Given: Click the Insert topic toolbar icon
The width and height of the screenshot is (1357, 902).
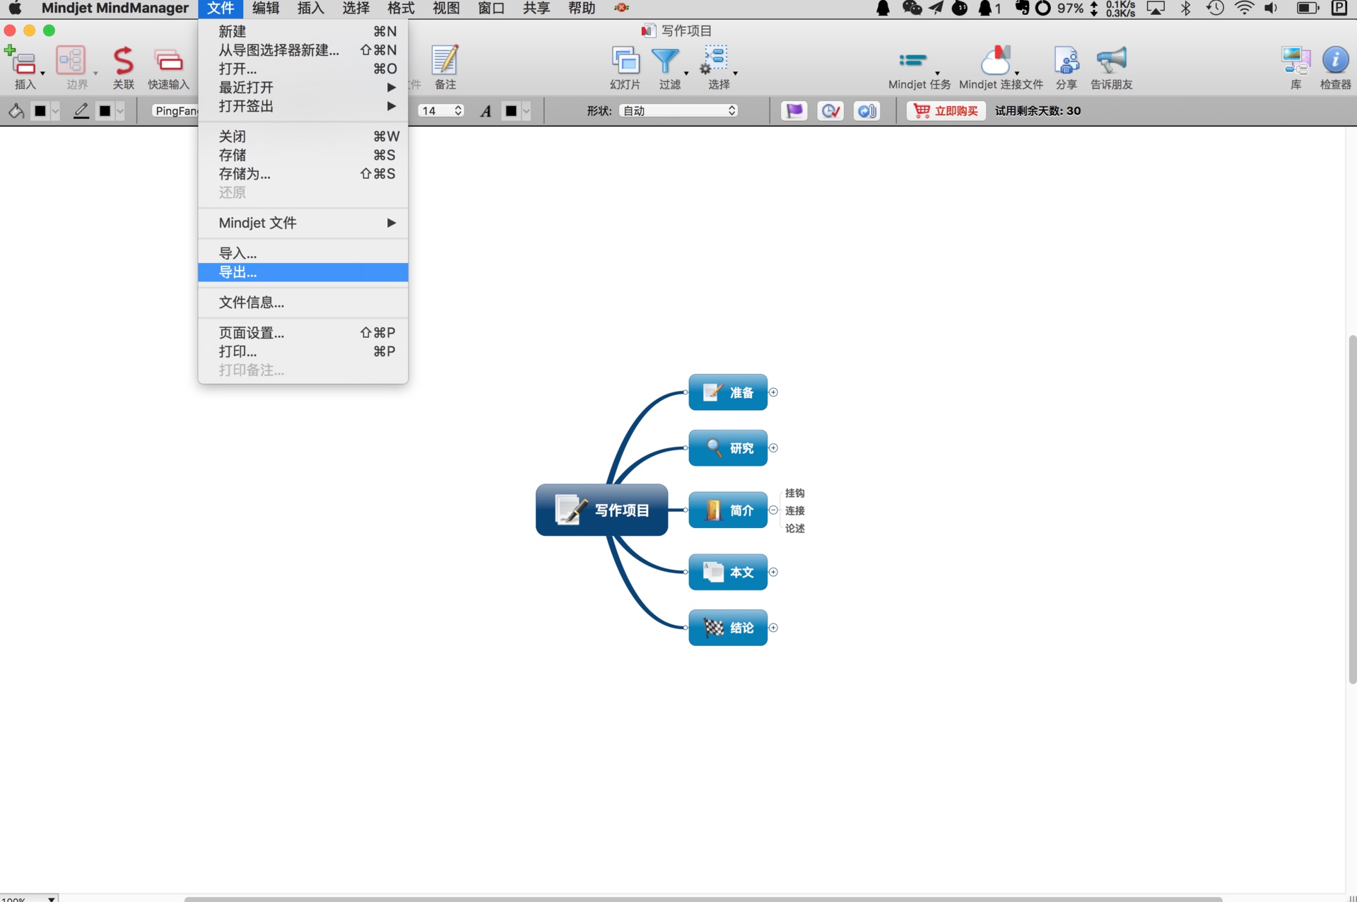Looking at the screenshot, I should (23, 62).
